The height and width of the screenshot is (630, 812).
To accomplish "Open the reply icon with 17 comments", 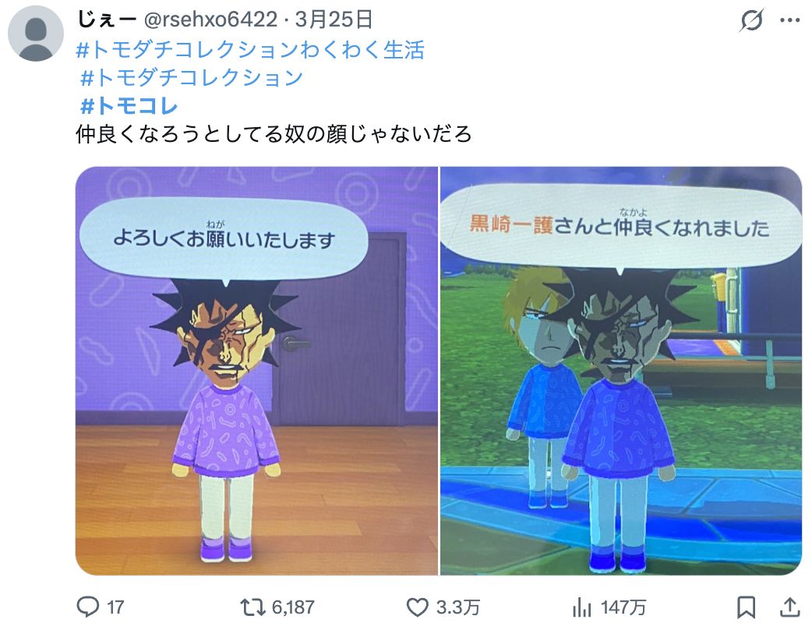I will click(x=87, y=607).
